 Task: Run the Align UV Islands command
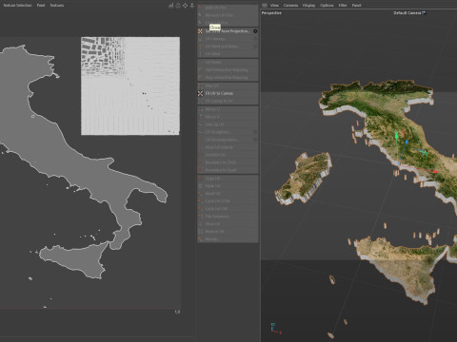click(228, 147)
